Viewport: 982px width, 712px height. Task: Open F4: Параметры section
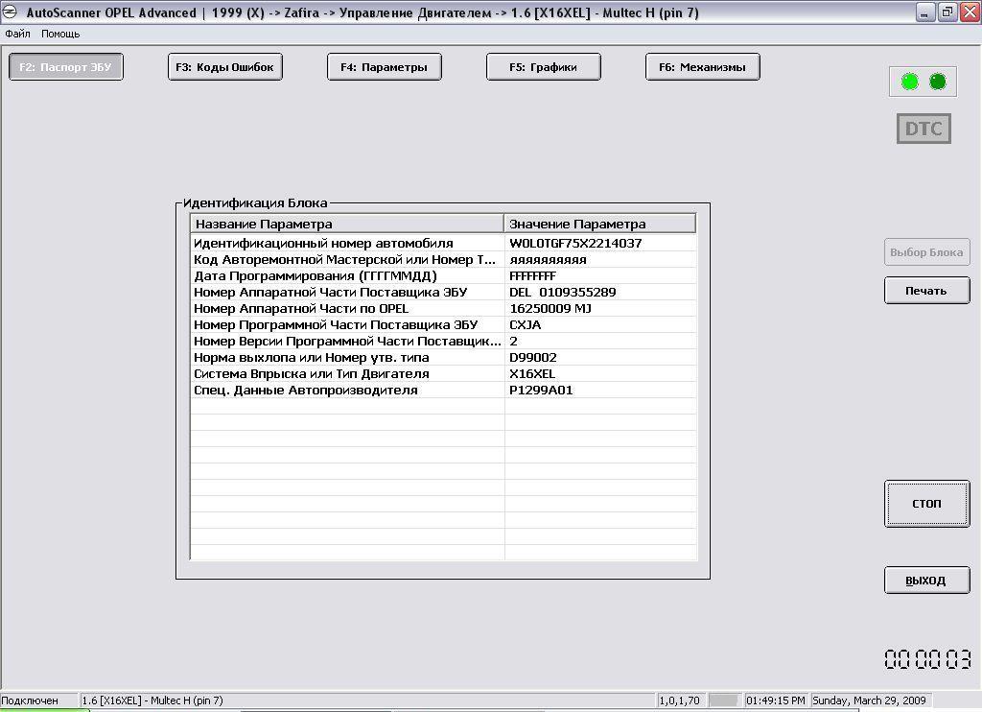[x=385, y=67]
